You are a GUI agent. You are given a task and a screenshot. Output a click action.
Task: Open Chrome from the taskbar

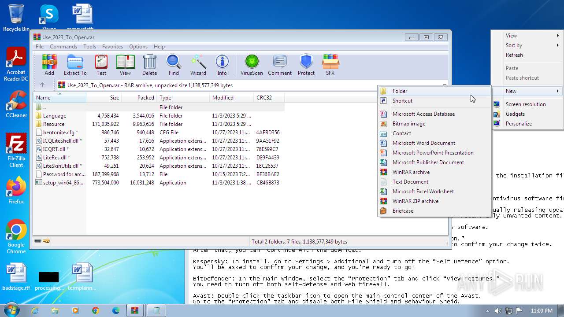tap(96, 310)
